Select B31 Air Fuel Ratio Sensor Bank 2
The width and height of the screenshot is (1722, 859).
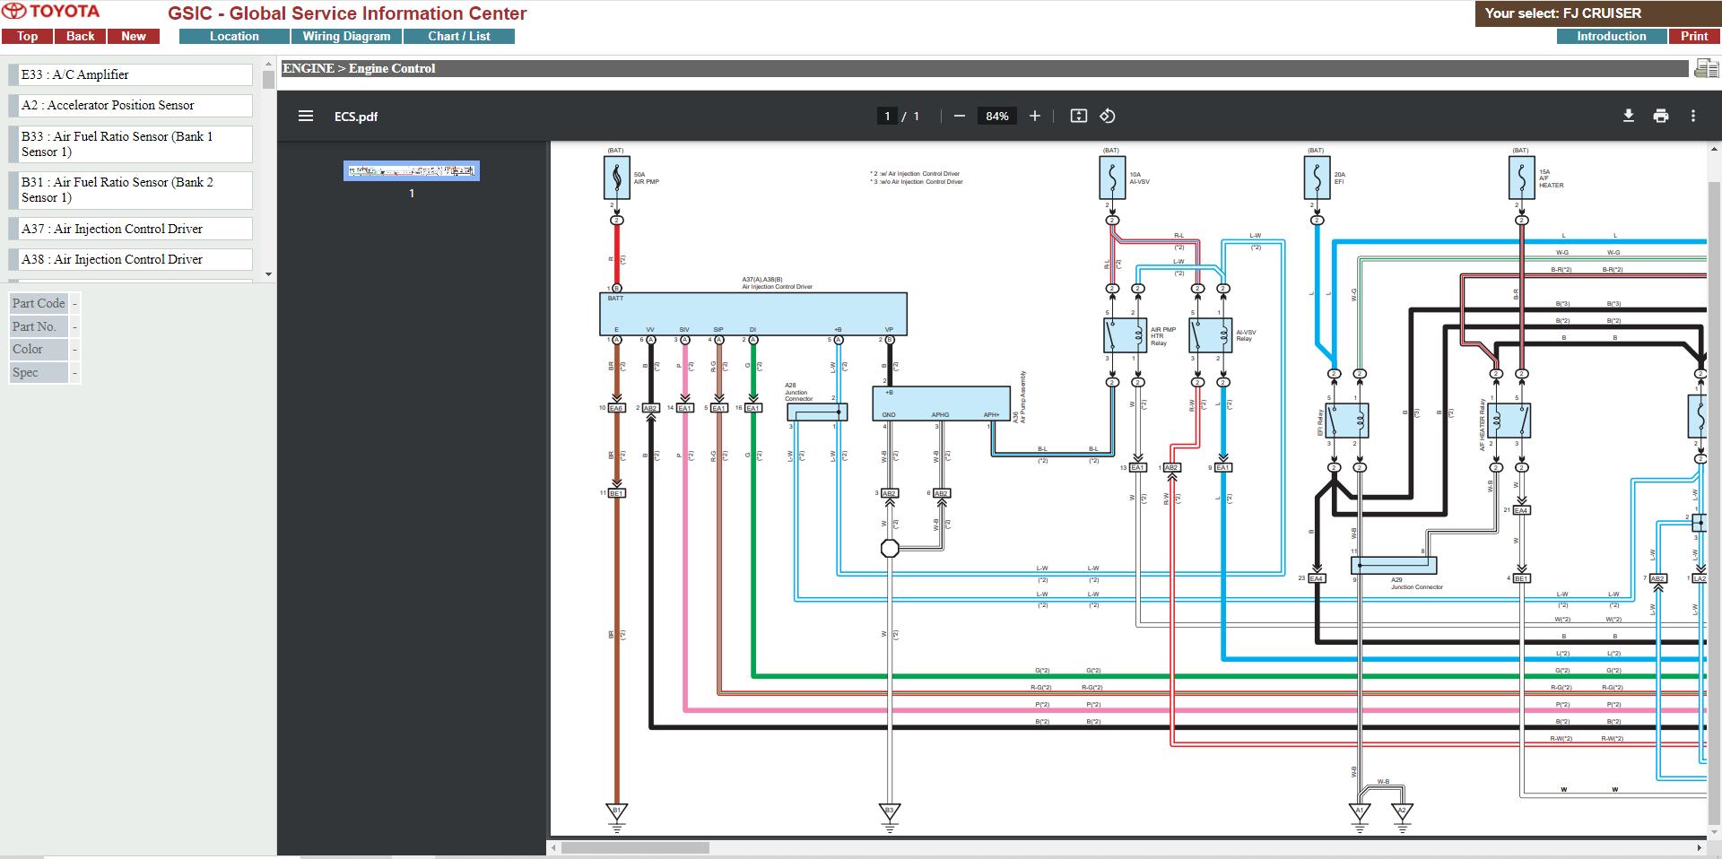point(130,189)
